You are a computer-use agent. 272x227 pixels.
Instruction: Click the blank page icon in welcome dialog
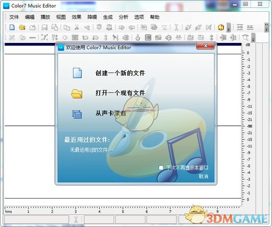click(x=77, y=73)
